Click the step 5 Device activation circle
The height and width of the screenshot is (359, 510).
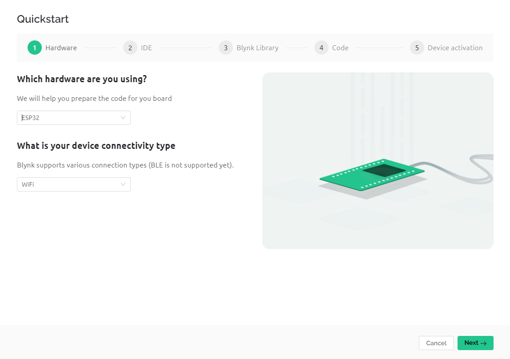tap(417, 48)
